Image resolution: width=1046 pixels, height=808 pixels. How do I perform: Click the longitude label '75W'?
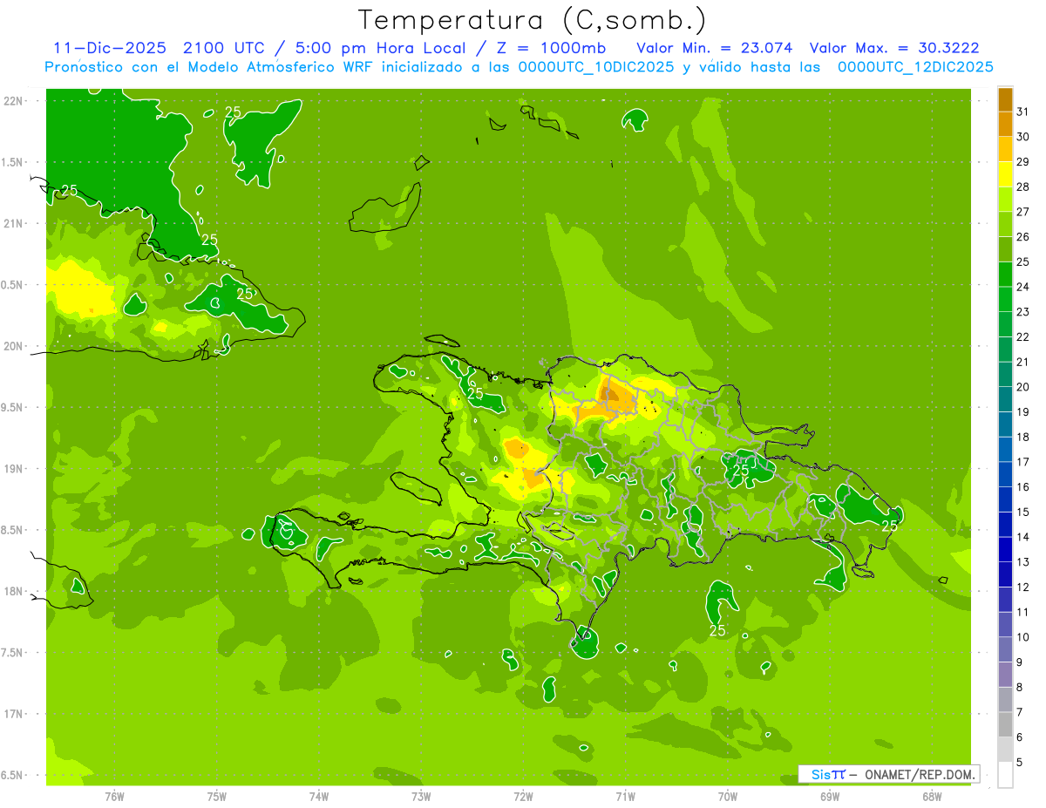(x=217, y=796)
